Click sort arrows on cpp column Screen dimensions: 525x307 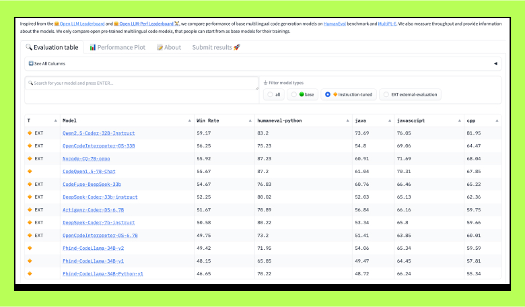(497, 121)
